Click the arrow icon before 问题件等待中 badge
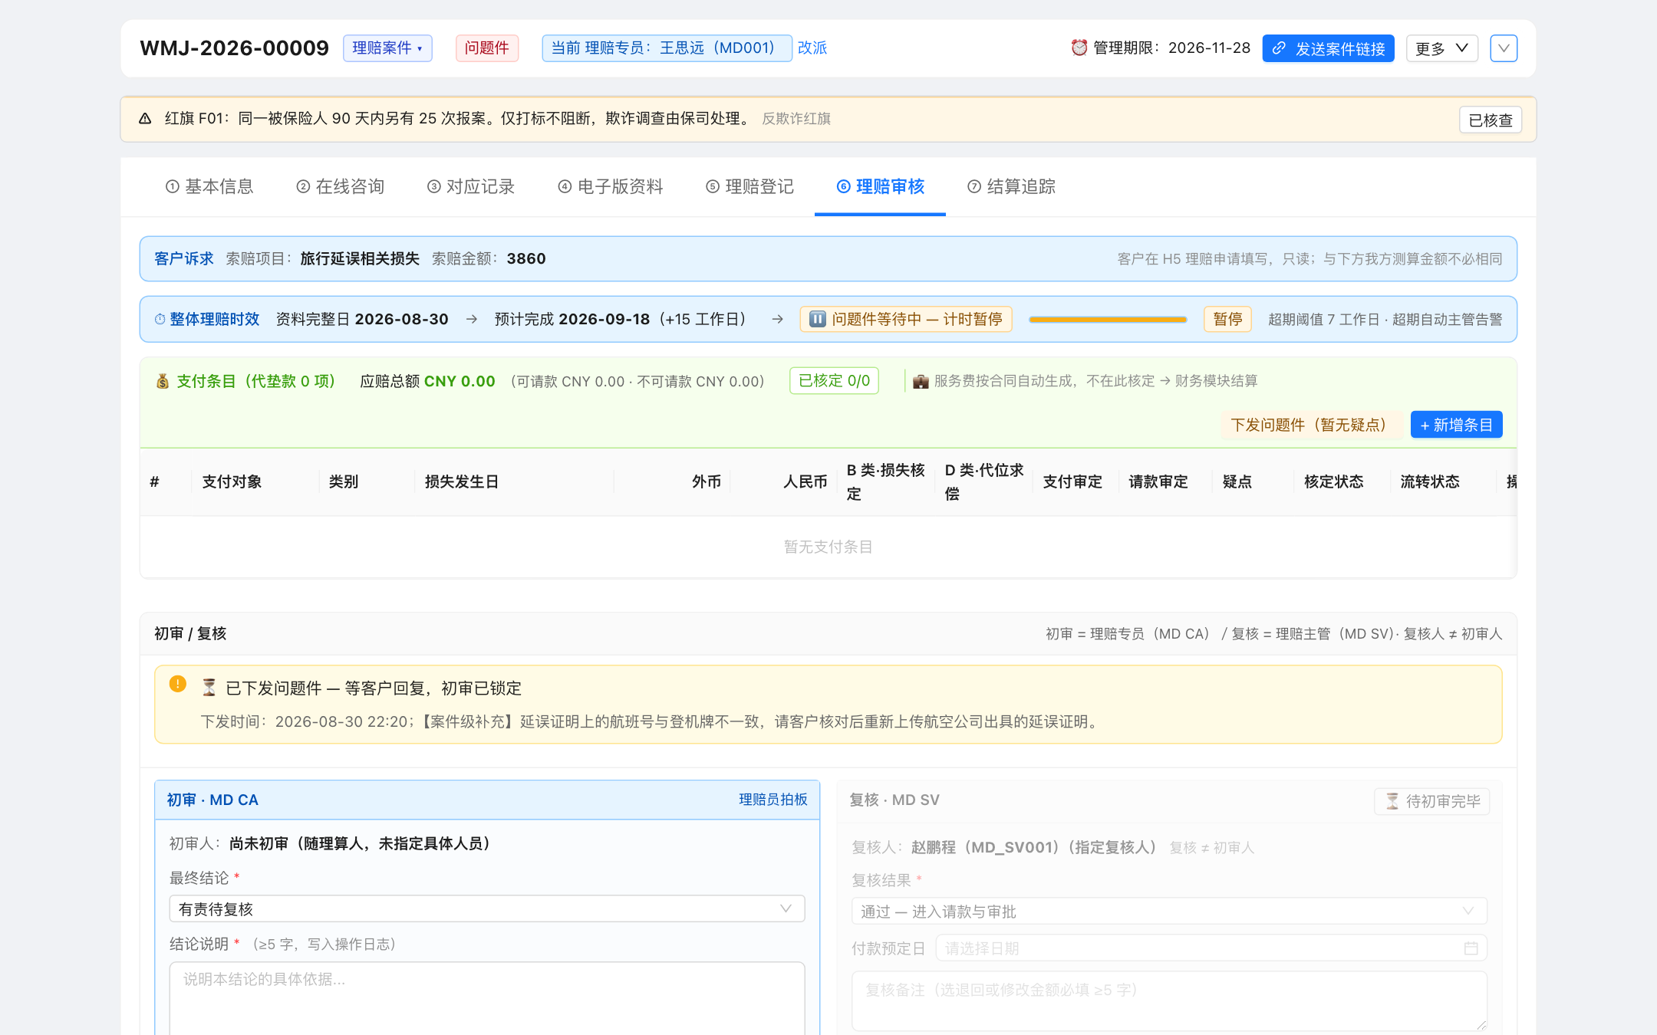The width and height of the screenshot is (1657, 1035). click(777, 319)
